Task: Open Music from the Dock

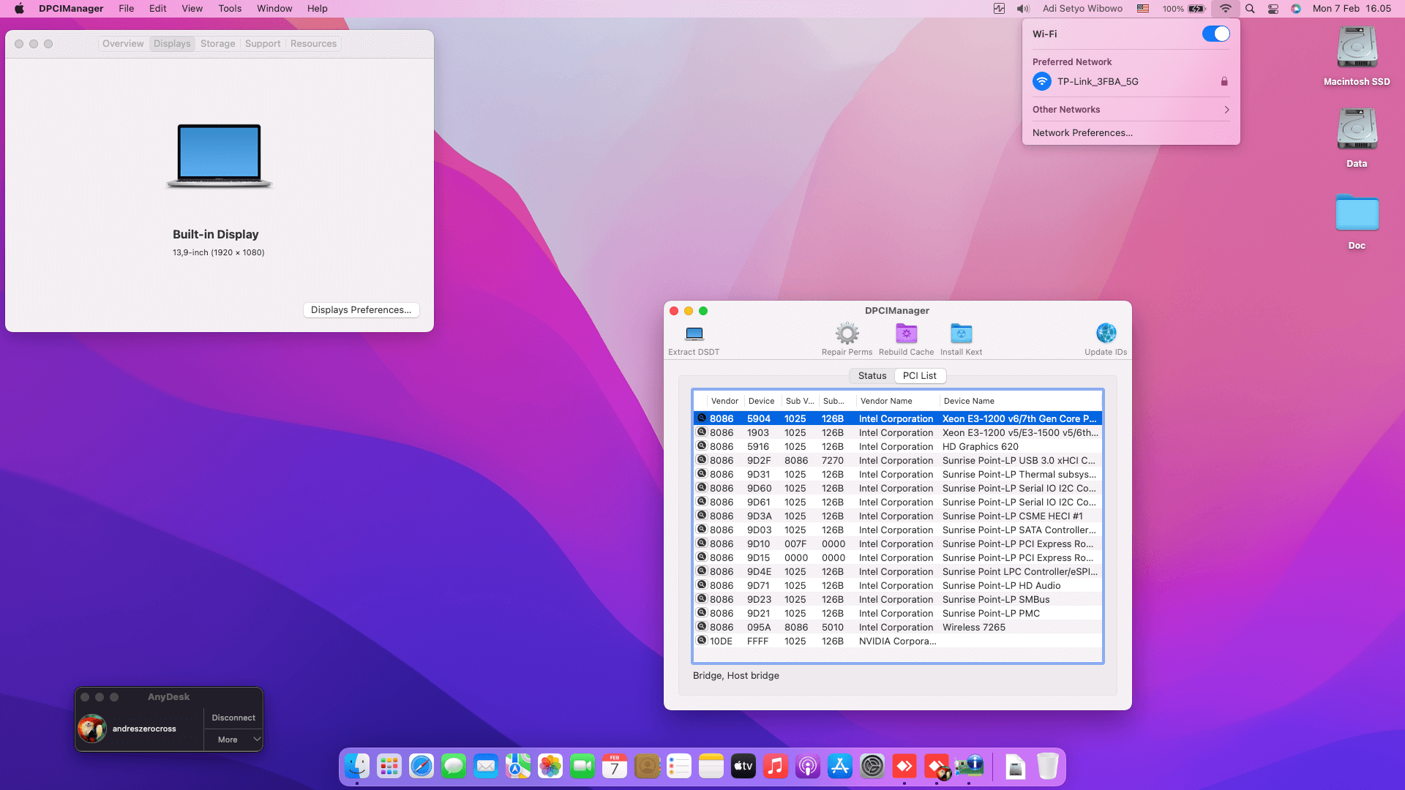Action: point(776,766)
